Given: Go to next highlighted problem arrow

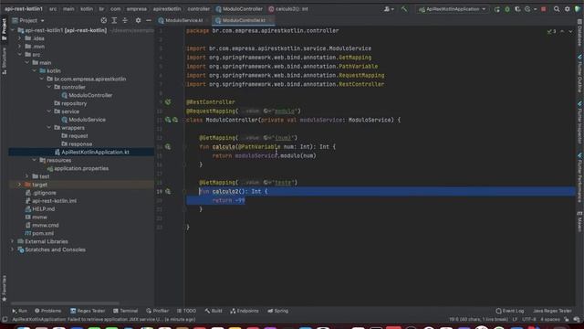Looking at the screenshot, I should point(570,31).
